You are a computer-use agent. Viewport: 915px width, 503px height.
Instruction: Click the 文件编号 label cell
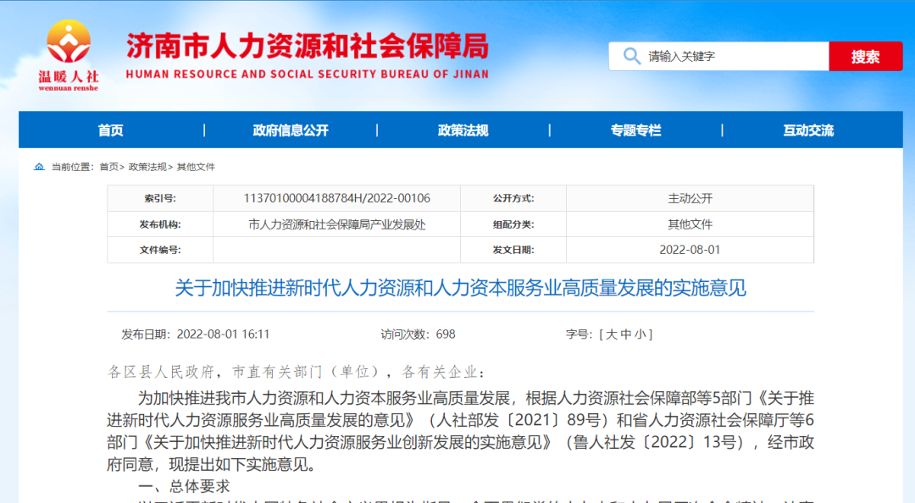click(x=160, y=250)
